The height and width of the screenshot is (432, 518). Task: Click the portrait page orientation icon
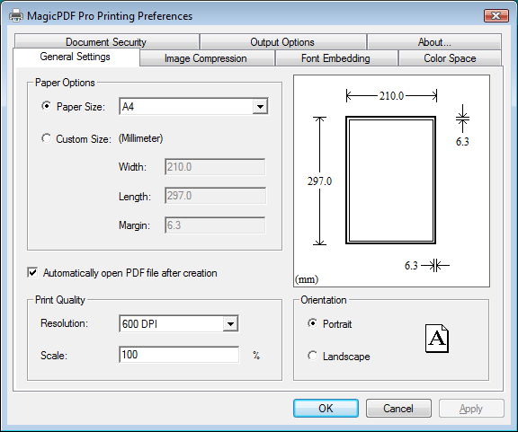coord(437,339)
